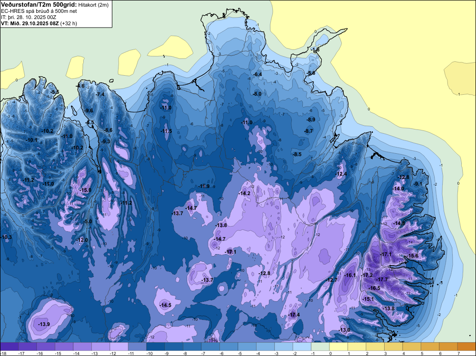476x356 pixels.
Task: Click the -10.1 temperature value
Action: tap(31, 140)
